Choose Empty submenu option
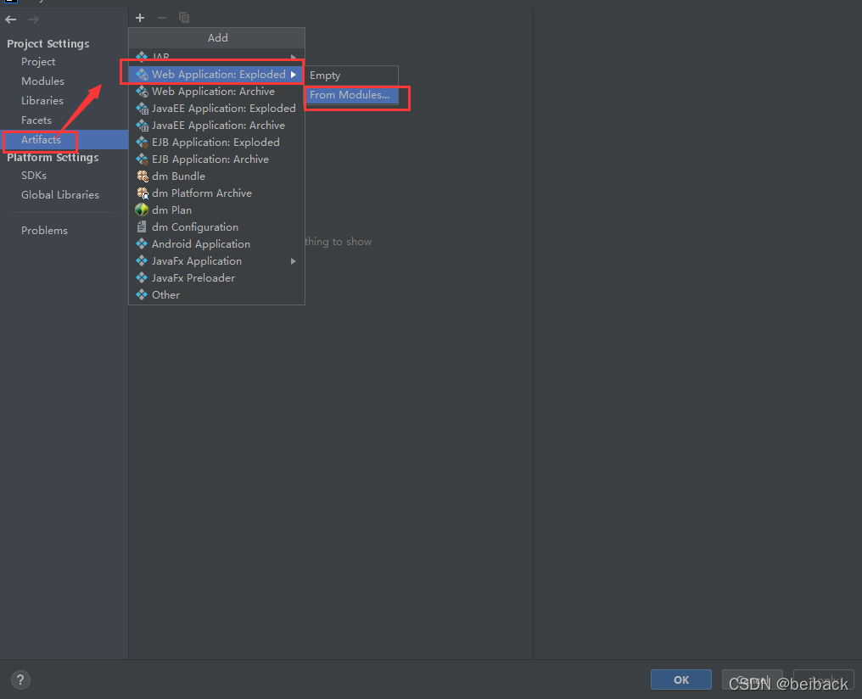This screenshot has width=862, height=699. point(352,75)
